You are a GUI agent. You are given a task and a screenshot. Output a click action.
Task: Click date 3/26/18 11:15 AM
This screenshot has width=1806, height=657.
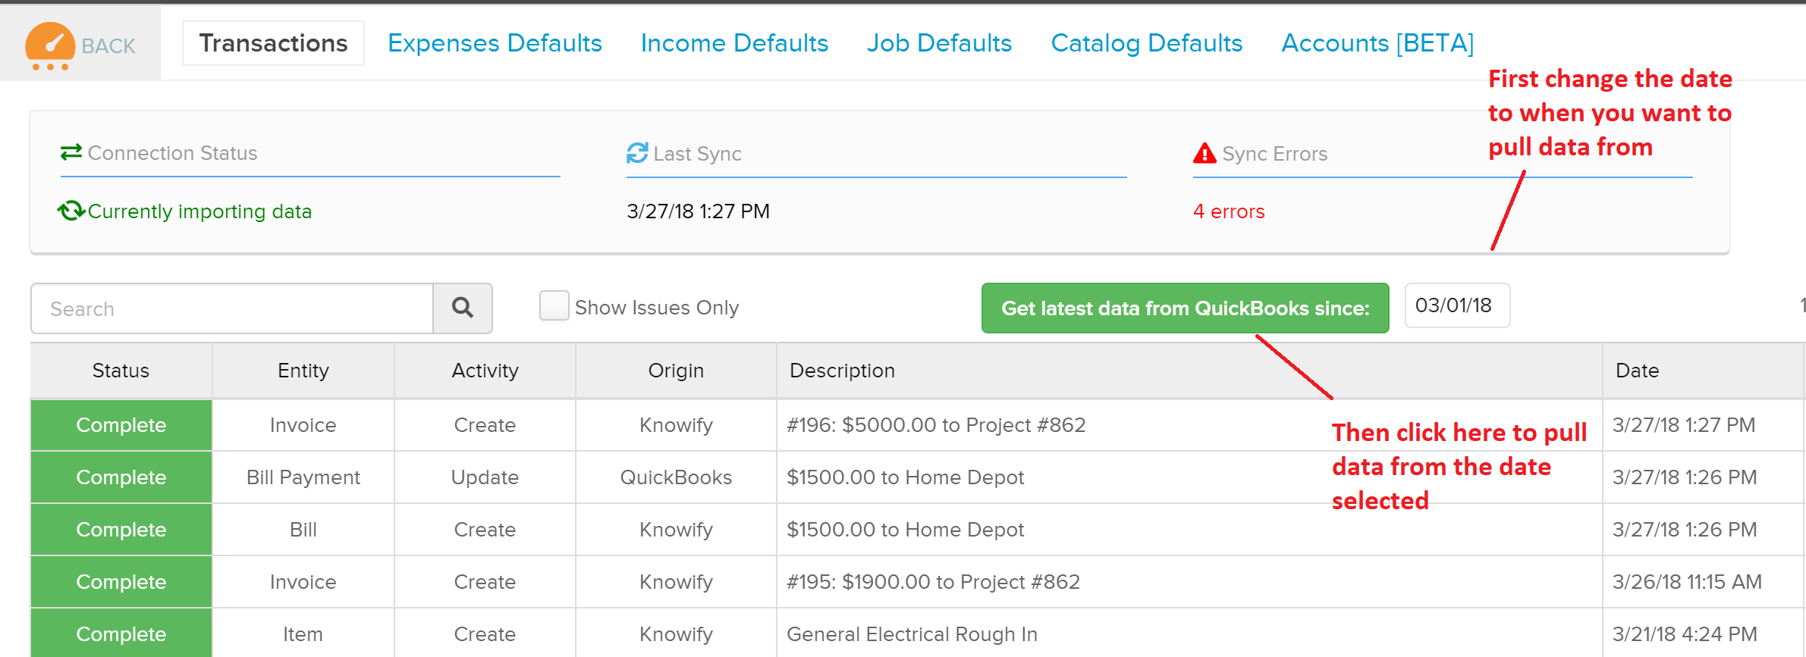[x=1687, y=582]
